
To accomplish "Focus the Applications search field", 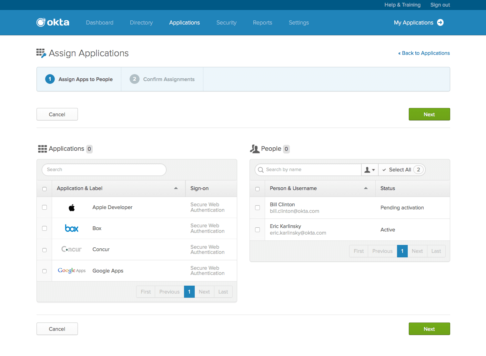I will click(104, 170).
